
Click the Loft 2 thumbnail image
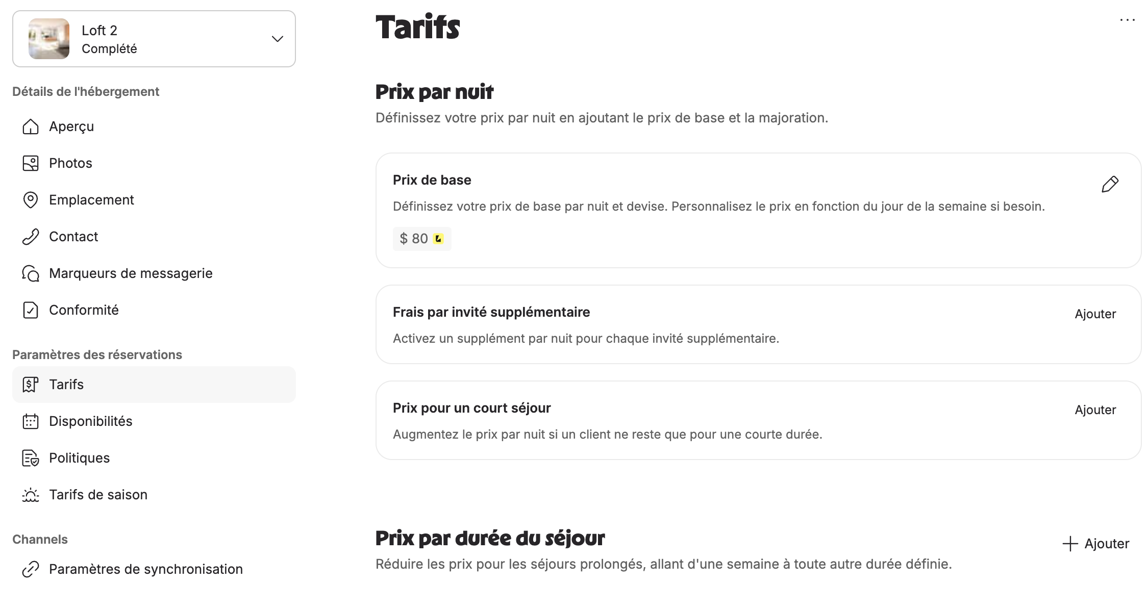click(49, 39)
